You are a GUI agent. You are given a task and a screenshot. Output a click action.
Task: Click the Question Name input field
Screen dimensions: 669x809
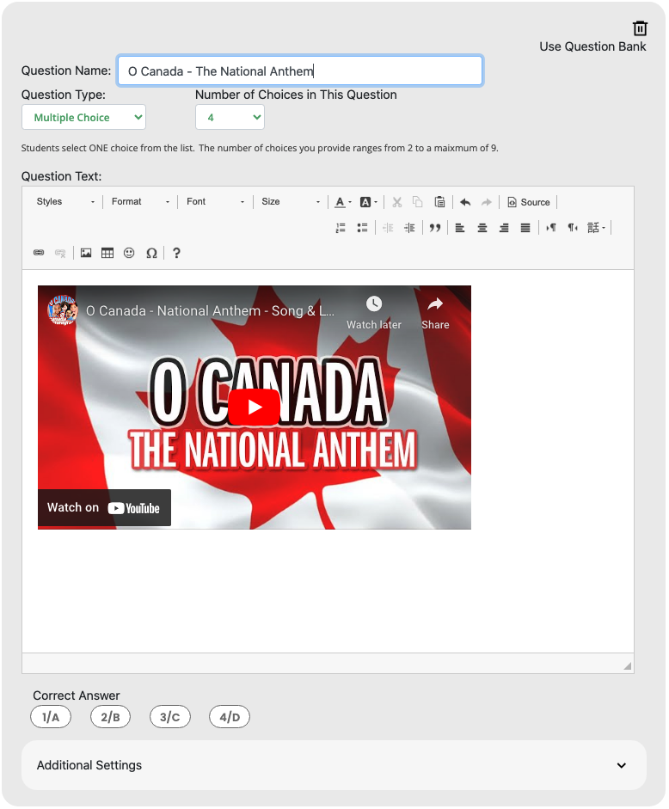300,70
